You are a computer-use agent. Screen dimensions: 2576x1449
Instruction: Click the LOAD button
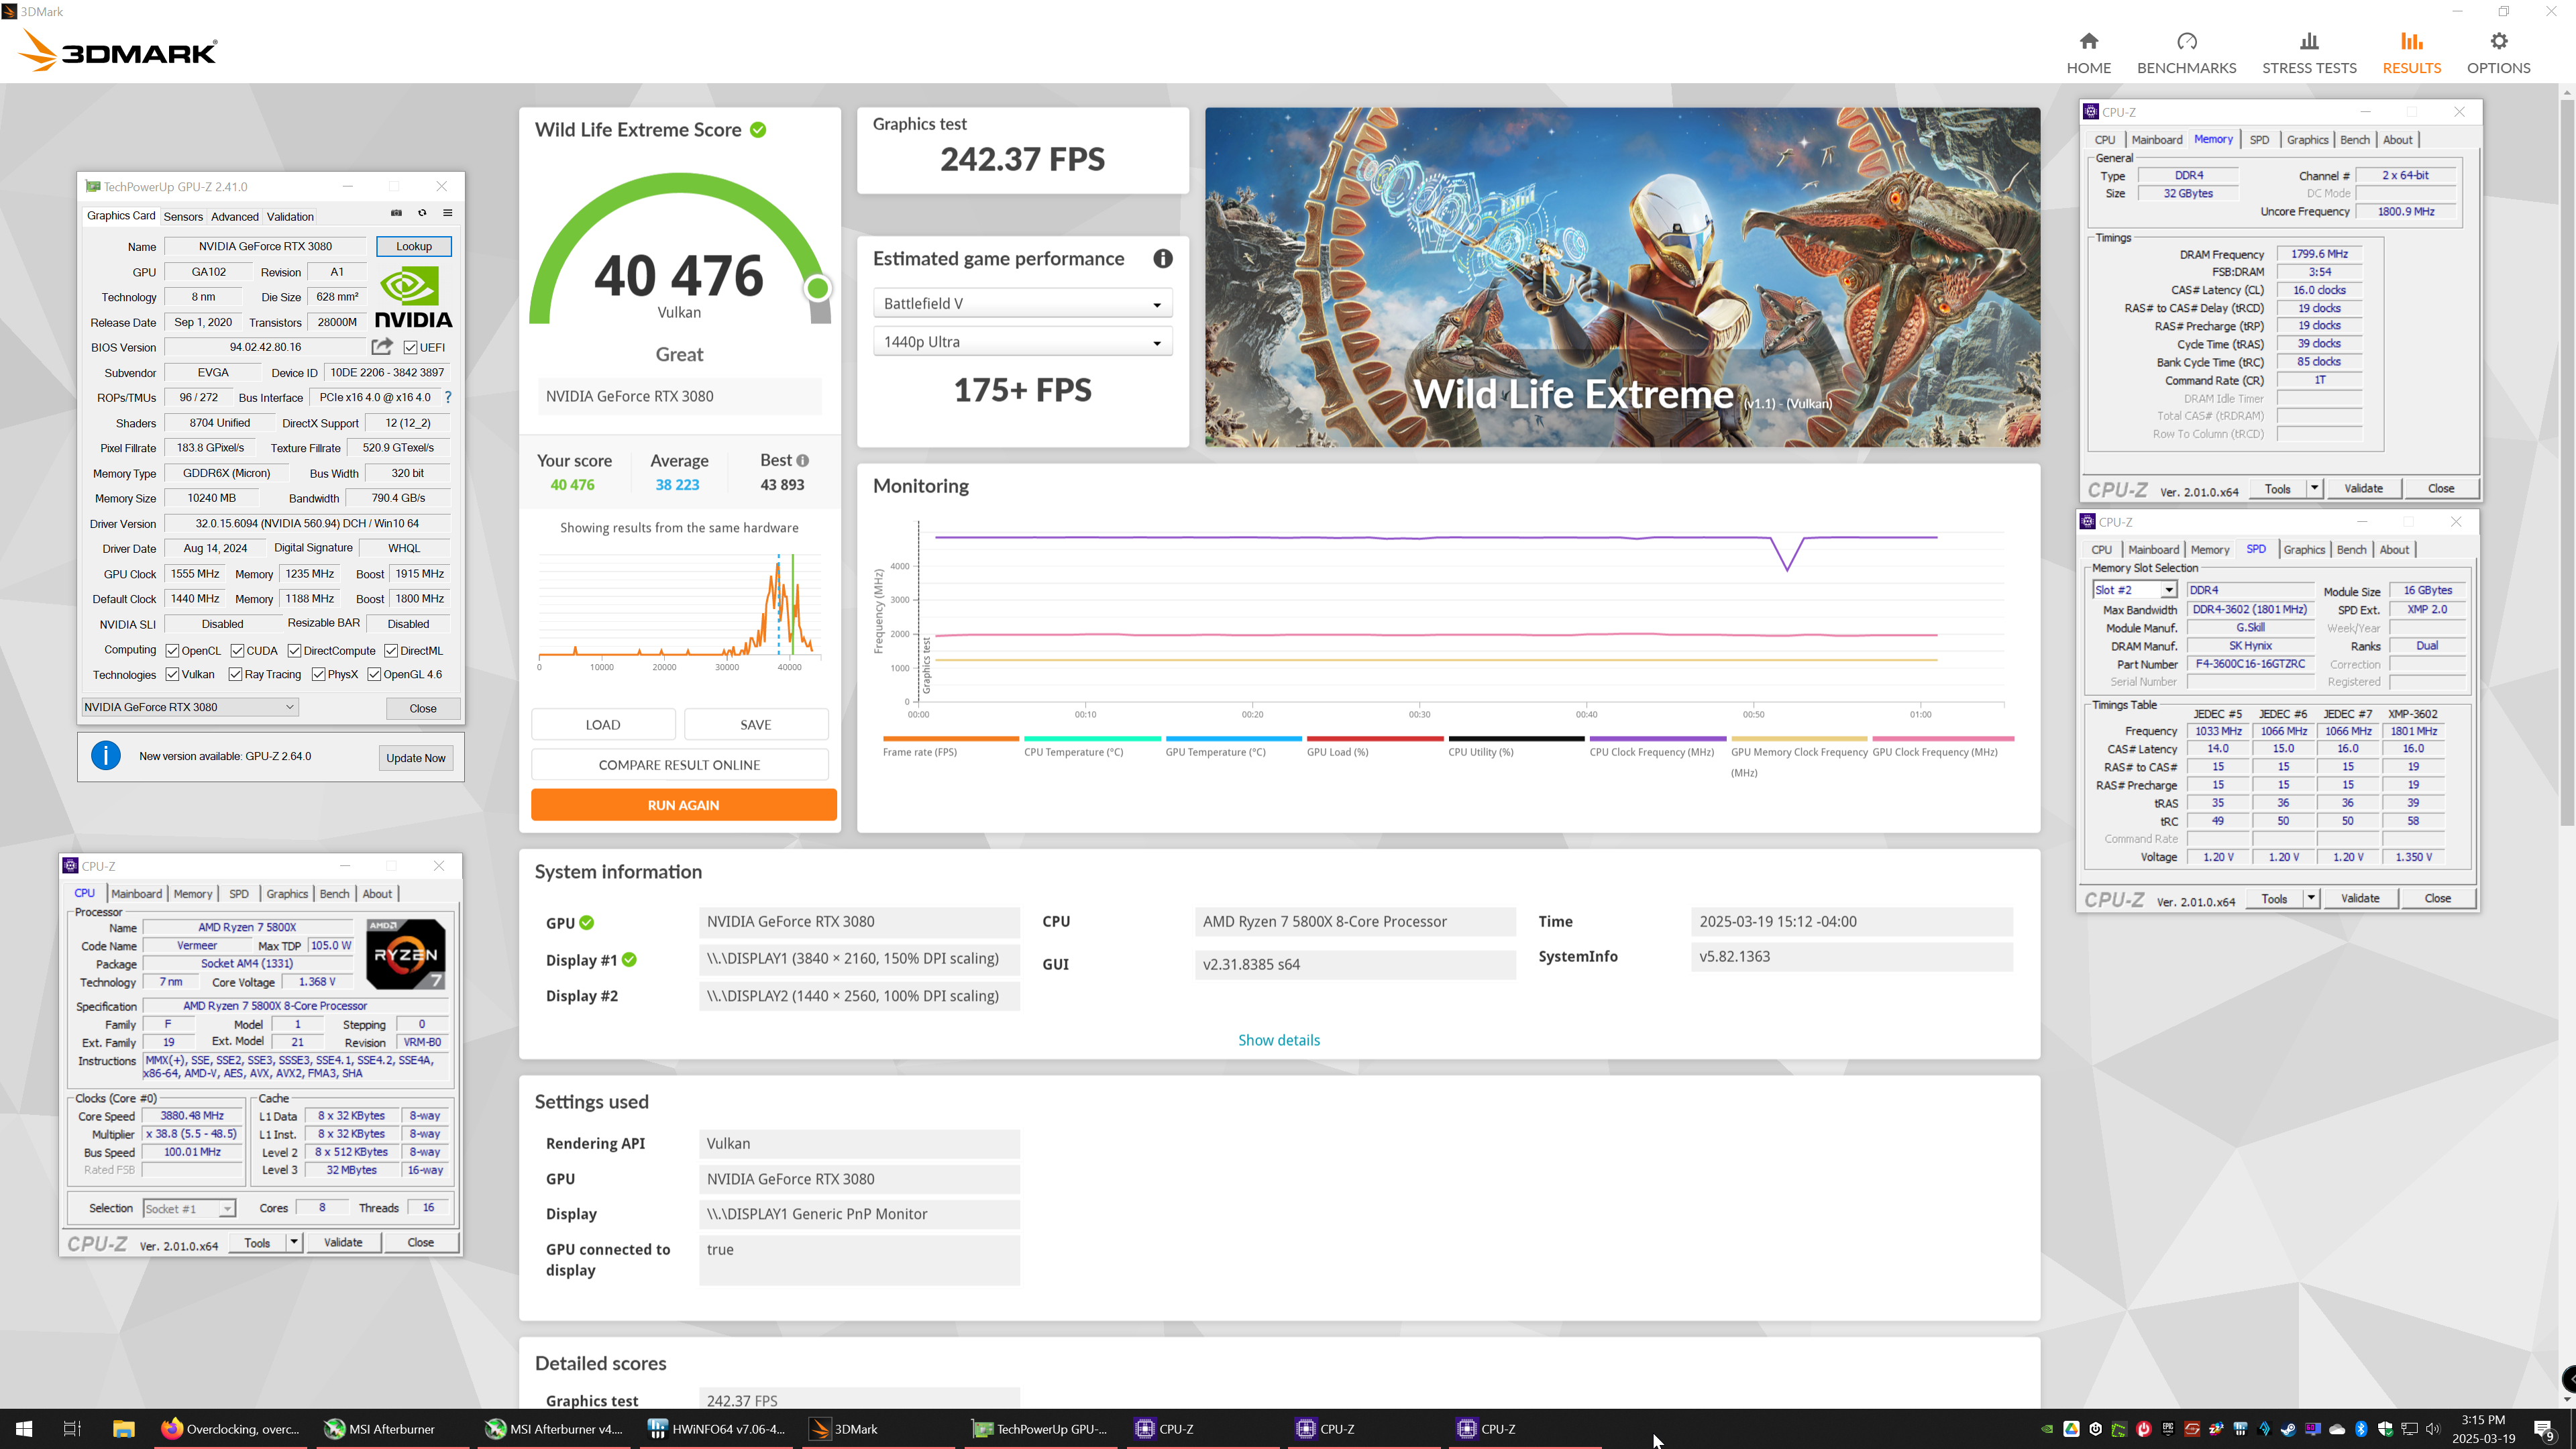pyautogui.click(x=603, y=725)
